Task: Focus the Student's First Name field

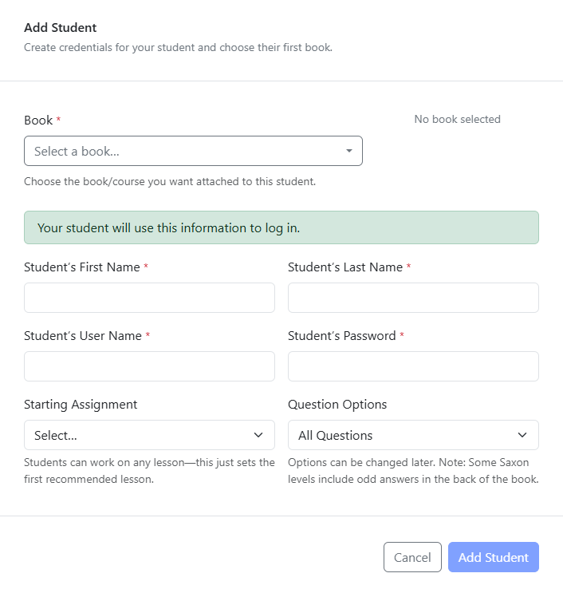Action: (149, 298)
